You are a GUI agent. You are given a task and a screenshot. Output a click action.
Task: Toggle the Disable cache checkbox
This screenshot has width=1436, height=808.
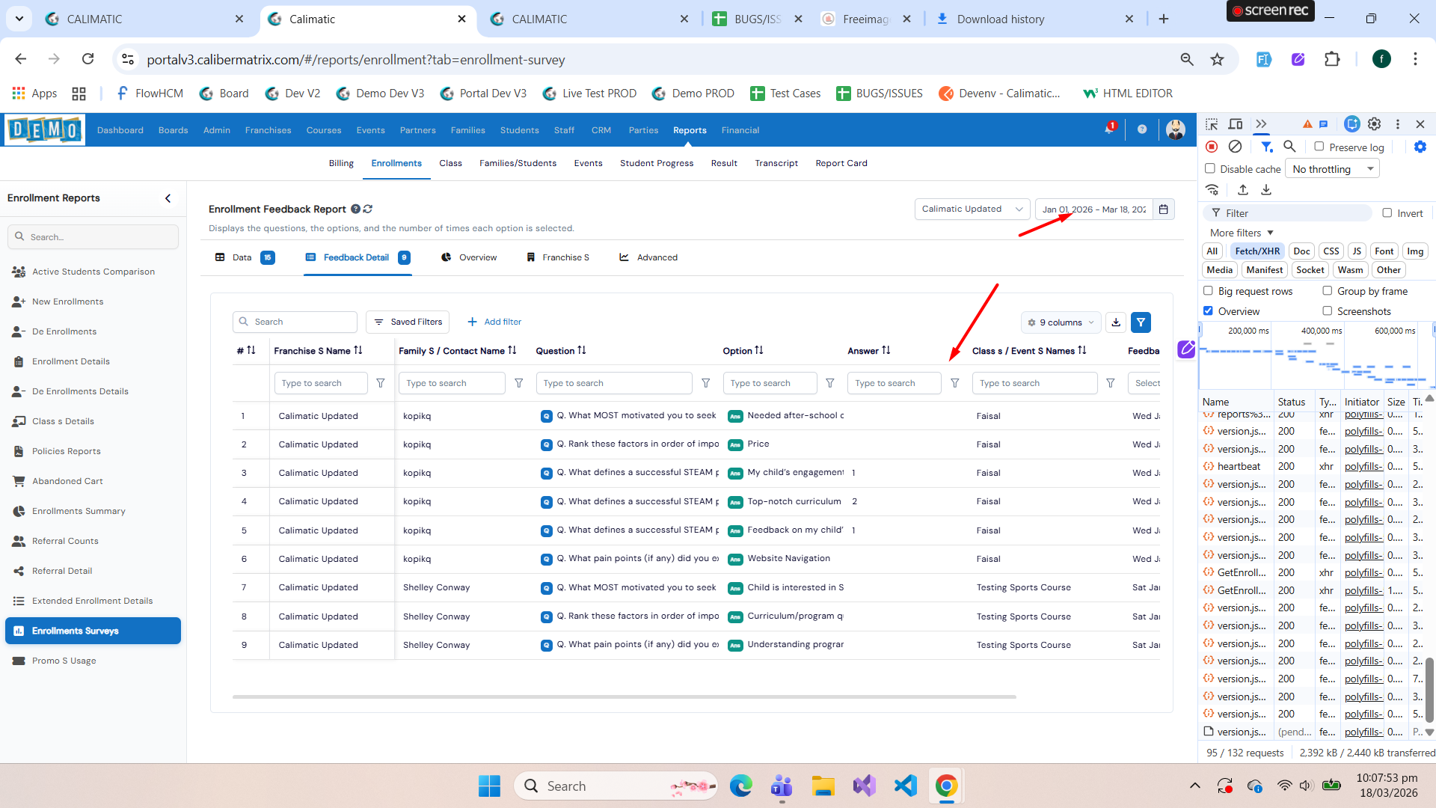1210,168
